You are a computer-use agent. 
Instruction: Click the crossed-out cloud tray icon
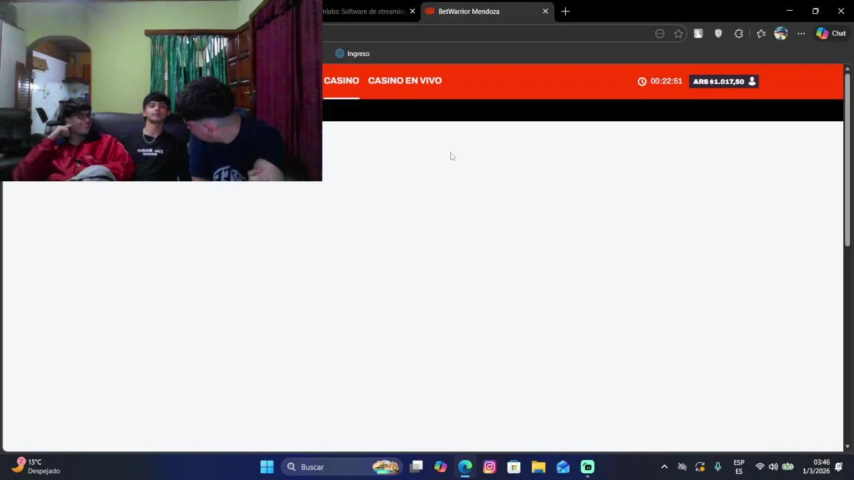pos(682,467)
